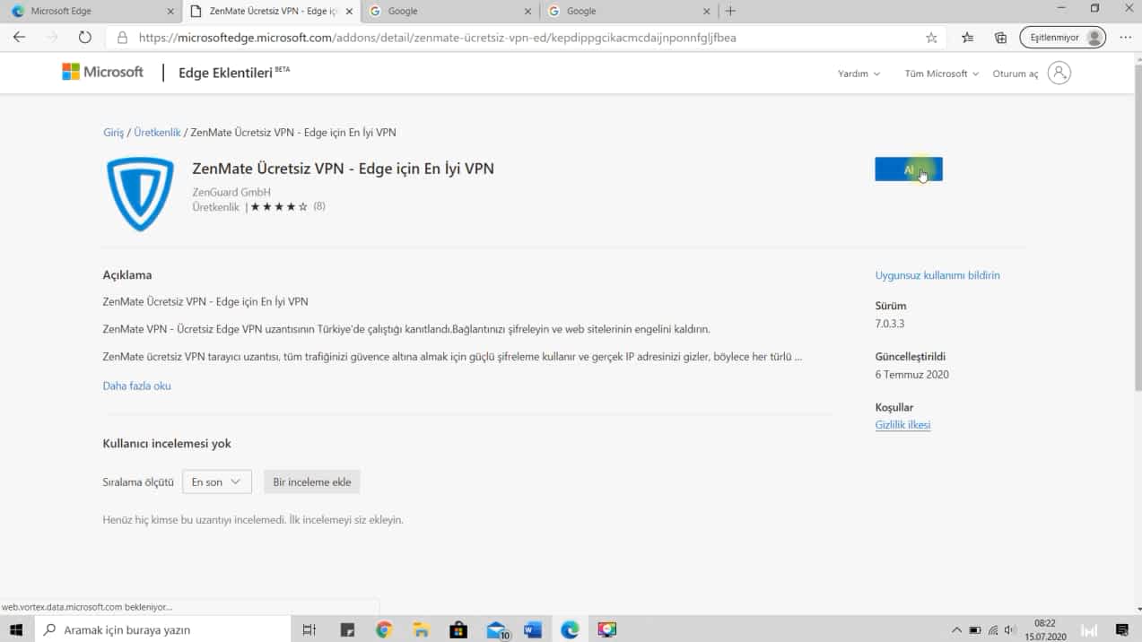Screen dimensions: 1142x642
Task: Click the volume speaker tray icon
Action: (x=1010, y=630)
